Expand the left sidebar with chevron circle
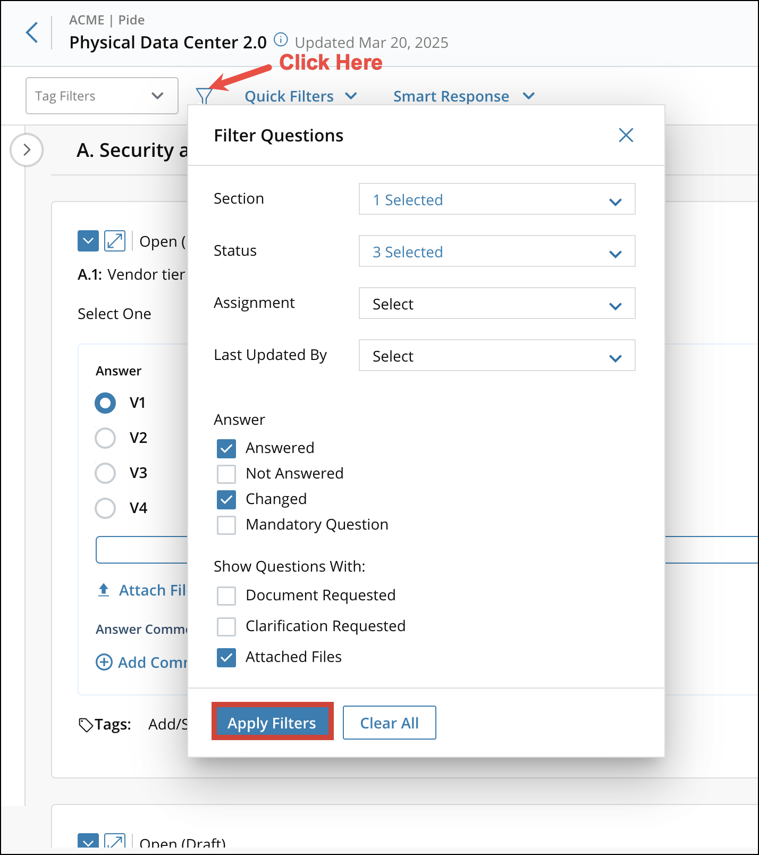 coord(27,150)
